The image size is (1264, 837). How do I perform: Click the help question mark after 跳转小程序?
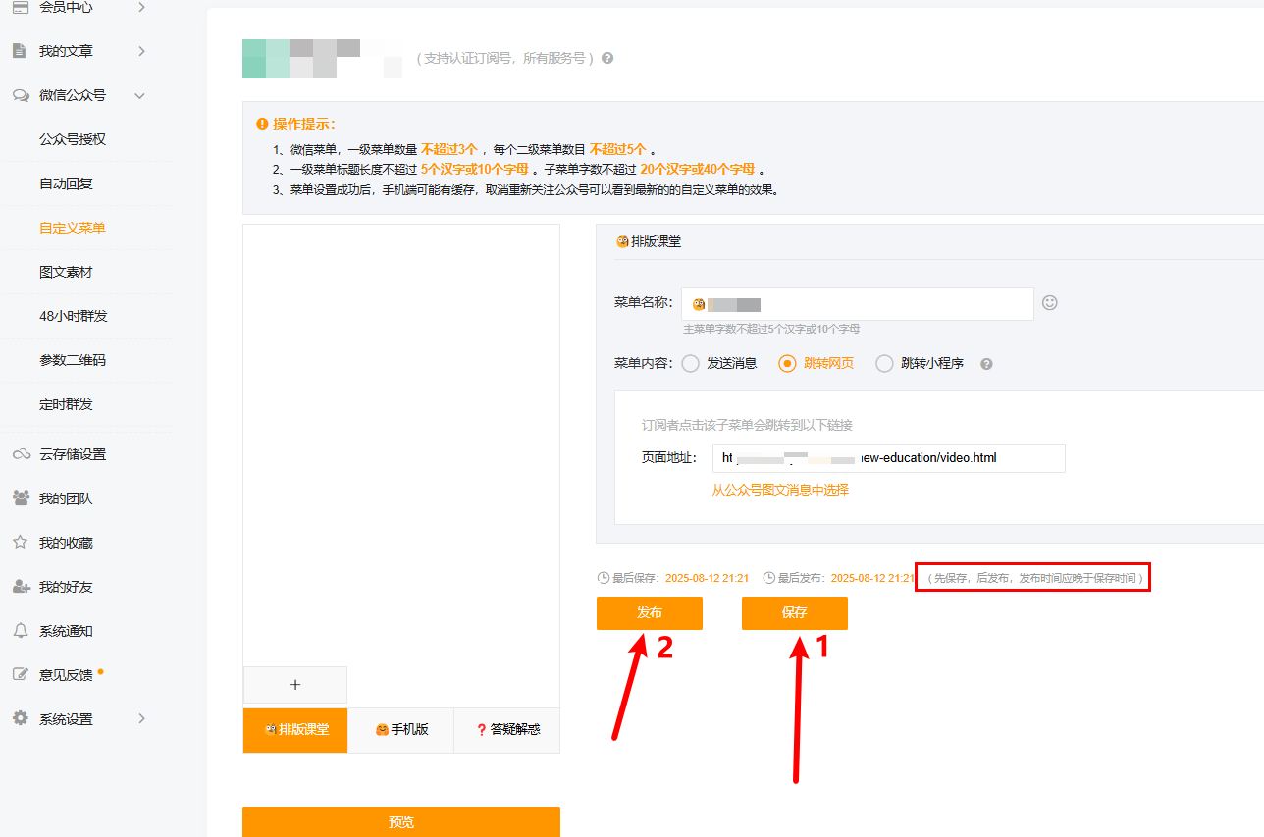[986, 364]
